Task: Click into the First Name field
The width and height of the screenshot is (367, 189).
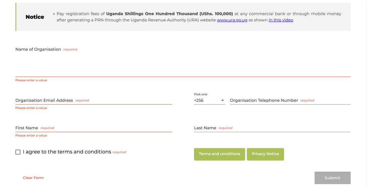Action: pyautogui.click(x=93, y=128)
